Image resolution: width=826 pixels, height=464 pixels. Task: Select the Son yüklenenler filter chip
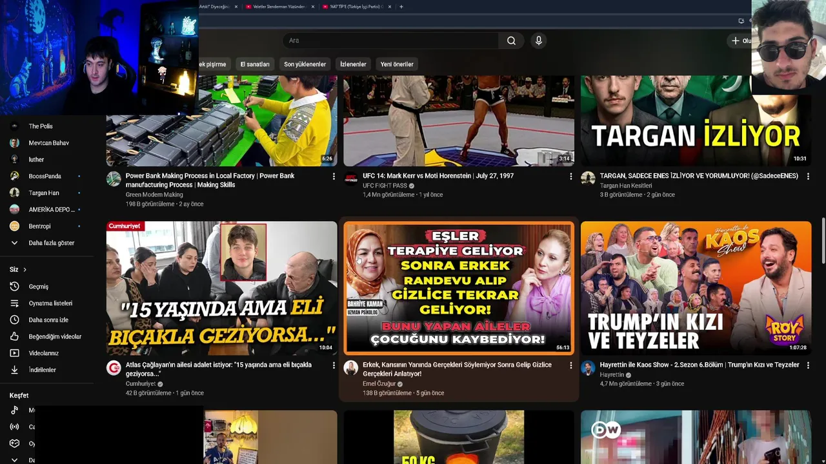tap(305, 64)
